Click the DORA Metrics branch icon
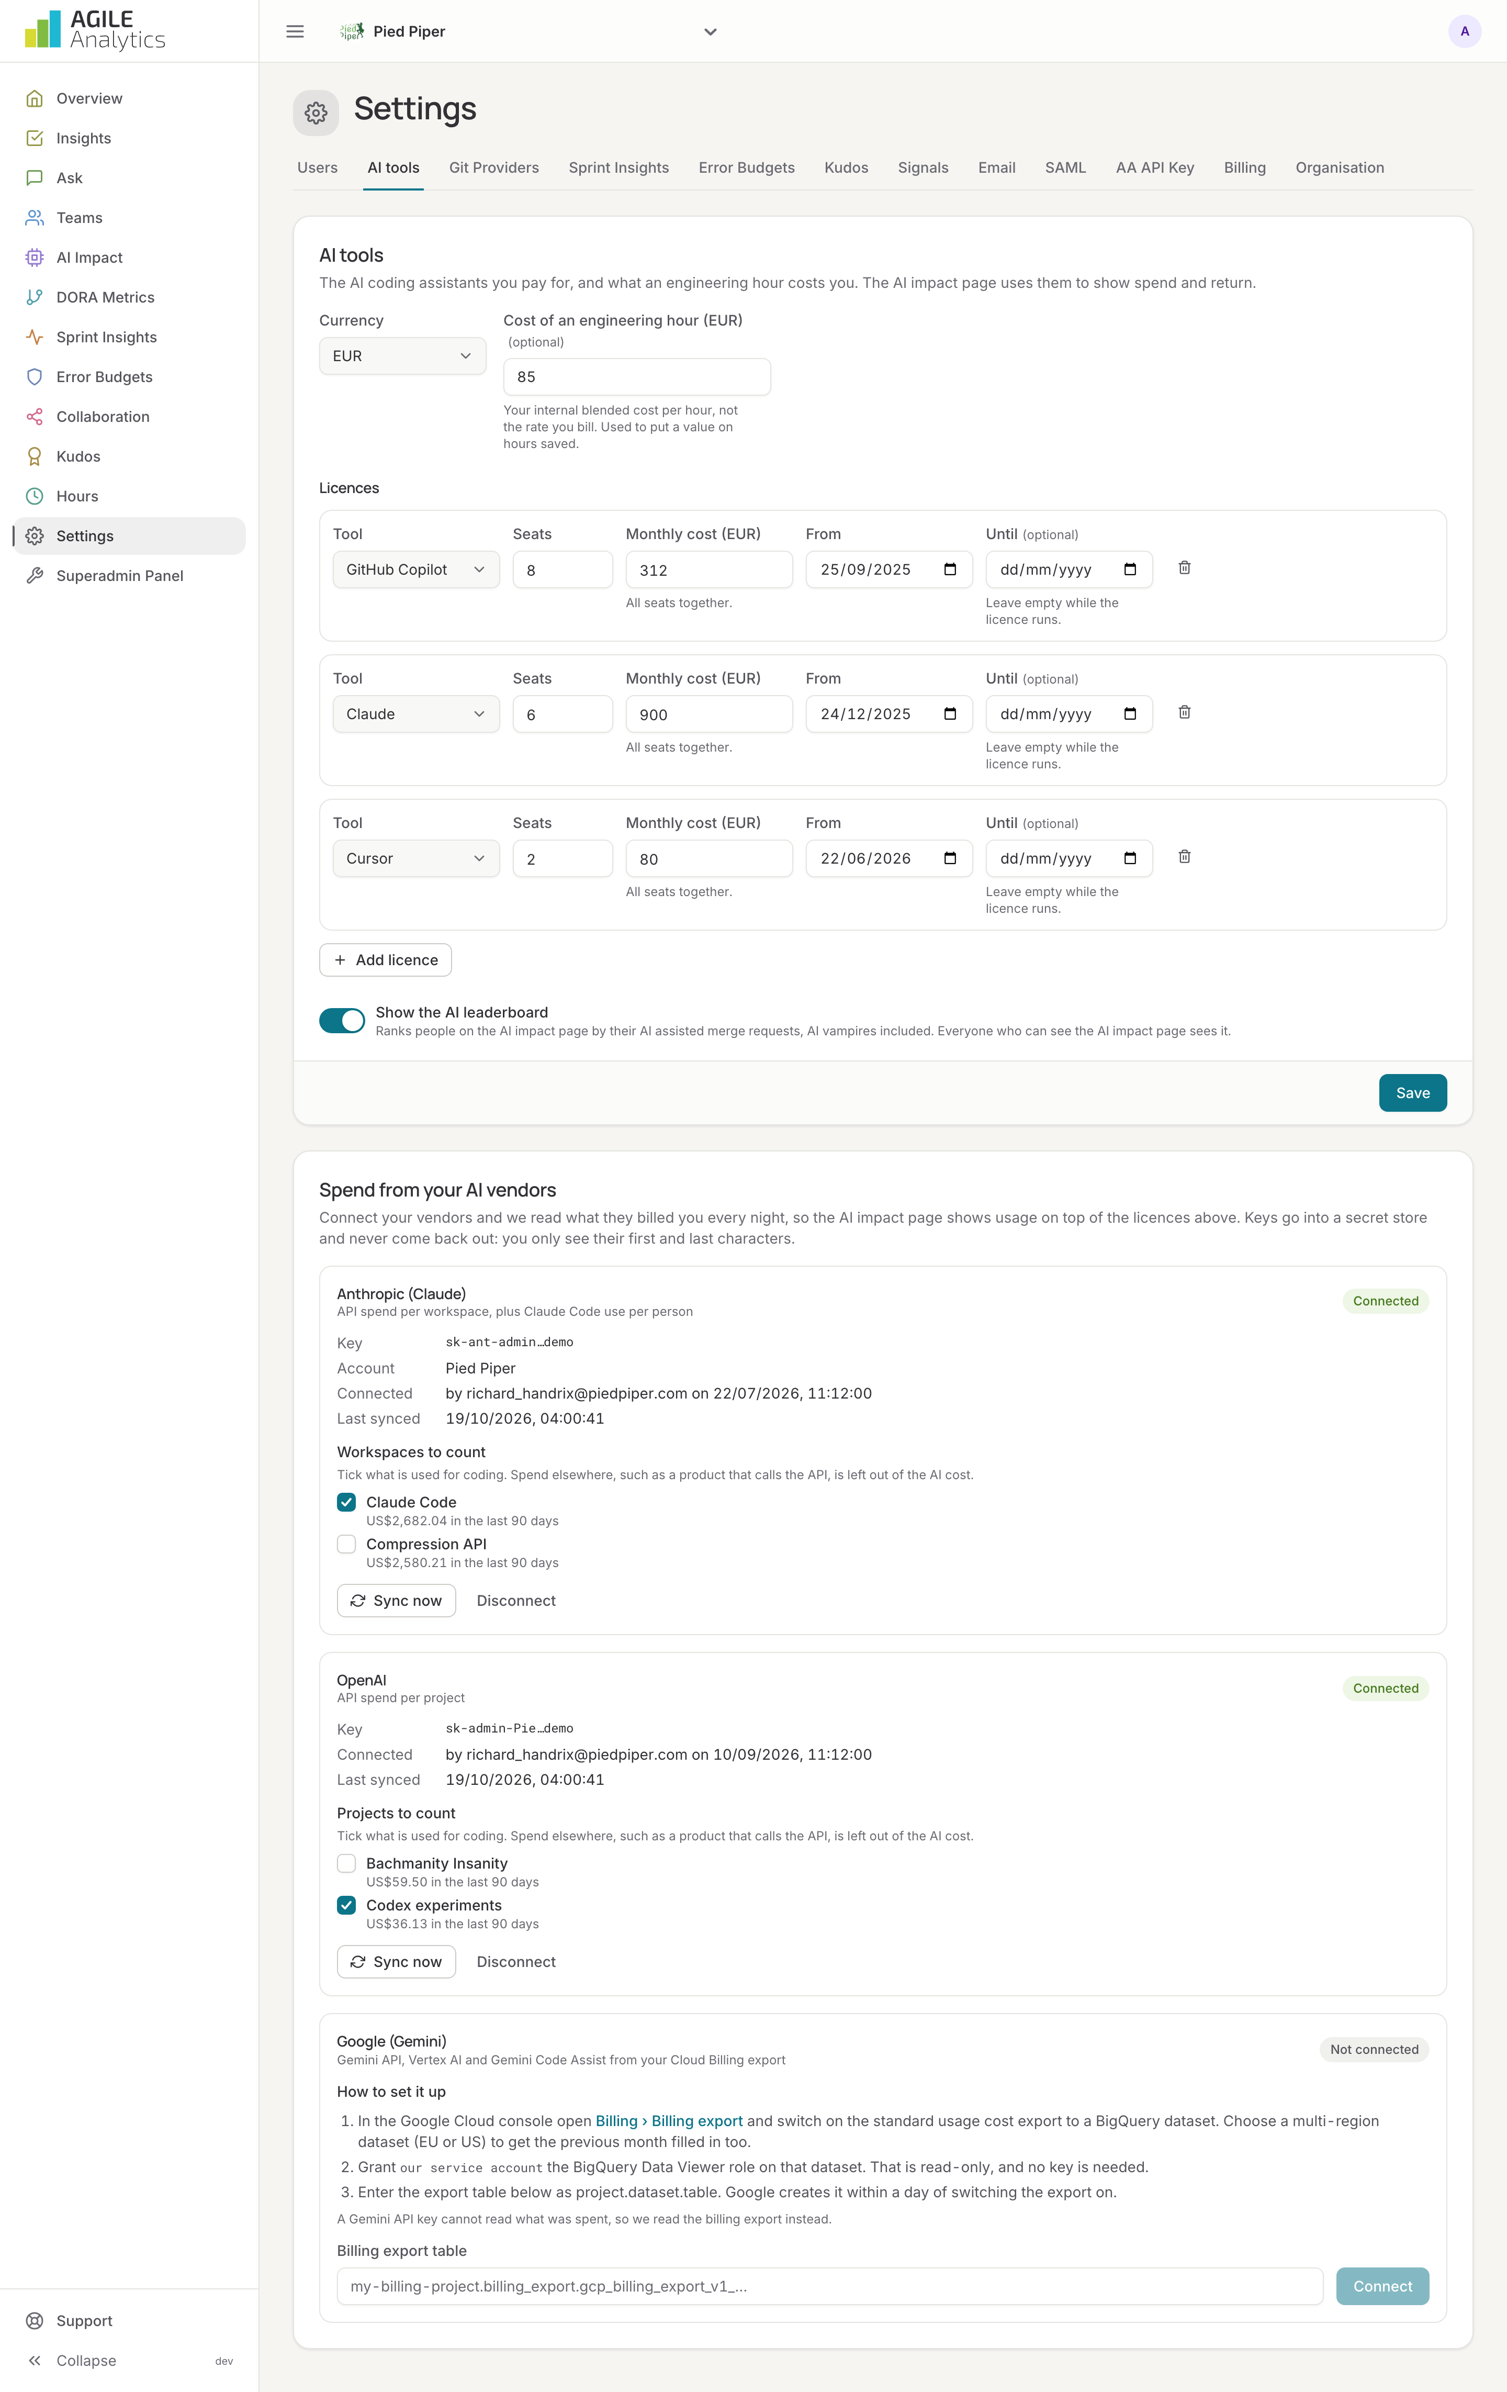 35,297
